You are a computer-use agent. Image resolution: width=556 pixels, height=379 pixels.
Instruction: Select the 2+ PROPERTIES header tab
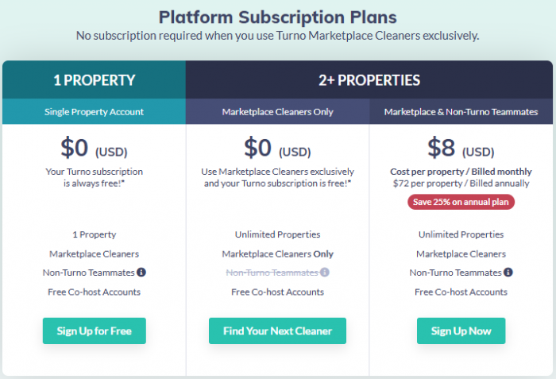tap(369, 79)
